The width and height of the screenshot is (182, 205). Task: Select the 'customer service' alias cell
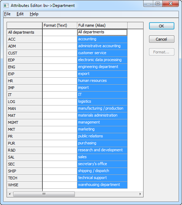click(102, 53)
